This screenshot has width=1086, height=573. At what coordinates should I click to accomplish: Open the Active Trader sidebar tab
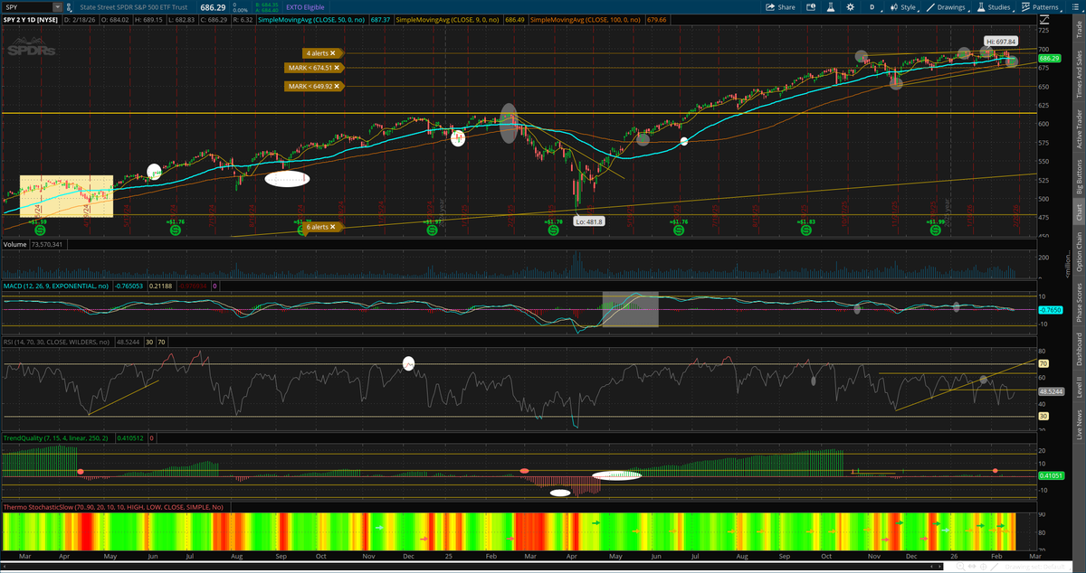[x=1078, y=129]
